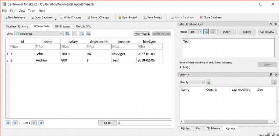Viewport: 279px width, 136px height.
Task: Toggle auto-switch mode icon in cell editor
Action: (x=206, y=32)
